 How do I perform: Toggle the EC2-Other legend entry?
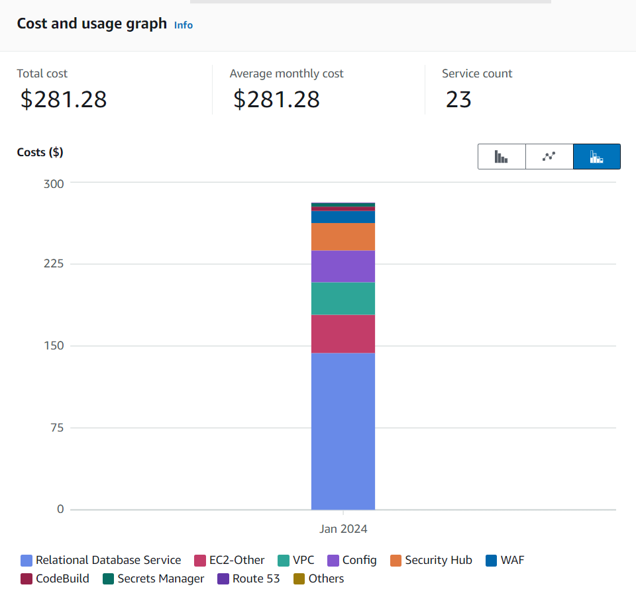point(229,560)
